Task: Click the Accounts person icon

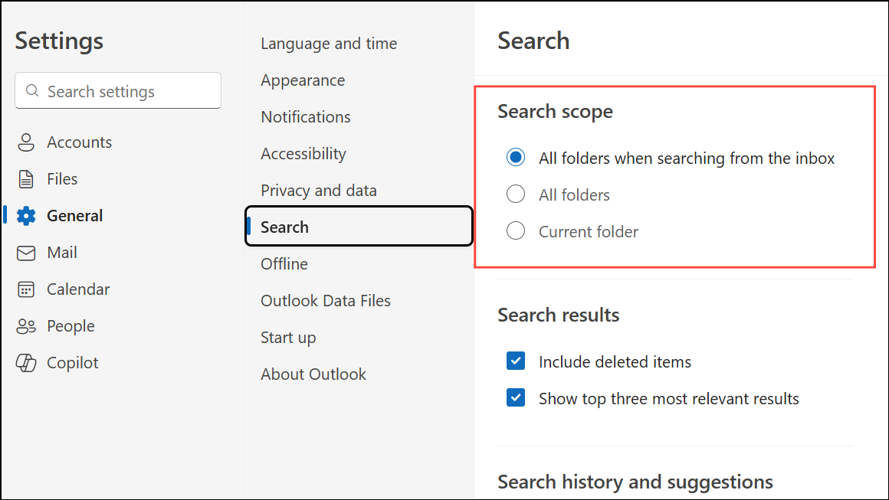Action: [26, 142]
